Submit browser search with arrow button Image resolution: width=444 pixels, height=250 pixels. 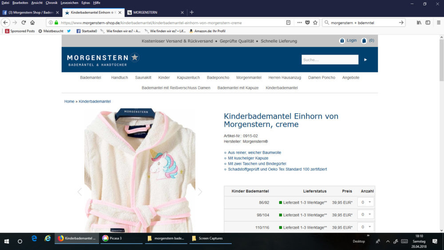point(401,23)
